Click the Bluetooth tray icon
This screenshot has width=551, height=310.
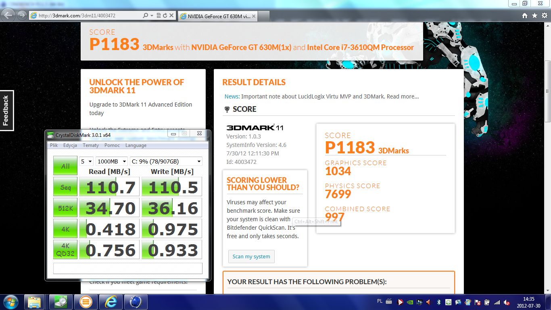(x=439, y=302)
